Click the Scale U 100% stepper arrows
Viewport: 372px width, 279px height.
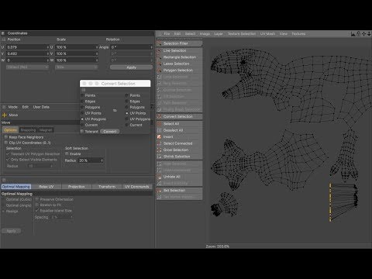point(97,47)
